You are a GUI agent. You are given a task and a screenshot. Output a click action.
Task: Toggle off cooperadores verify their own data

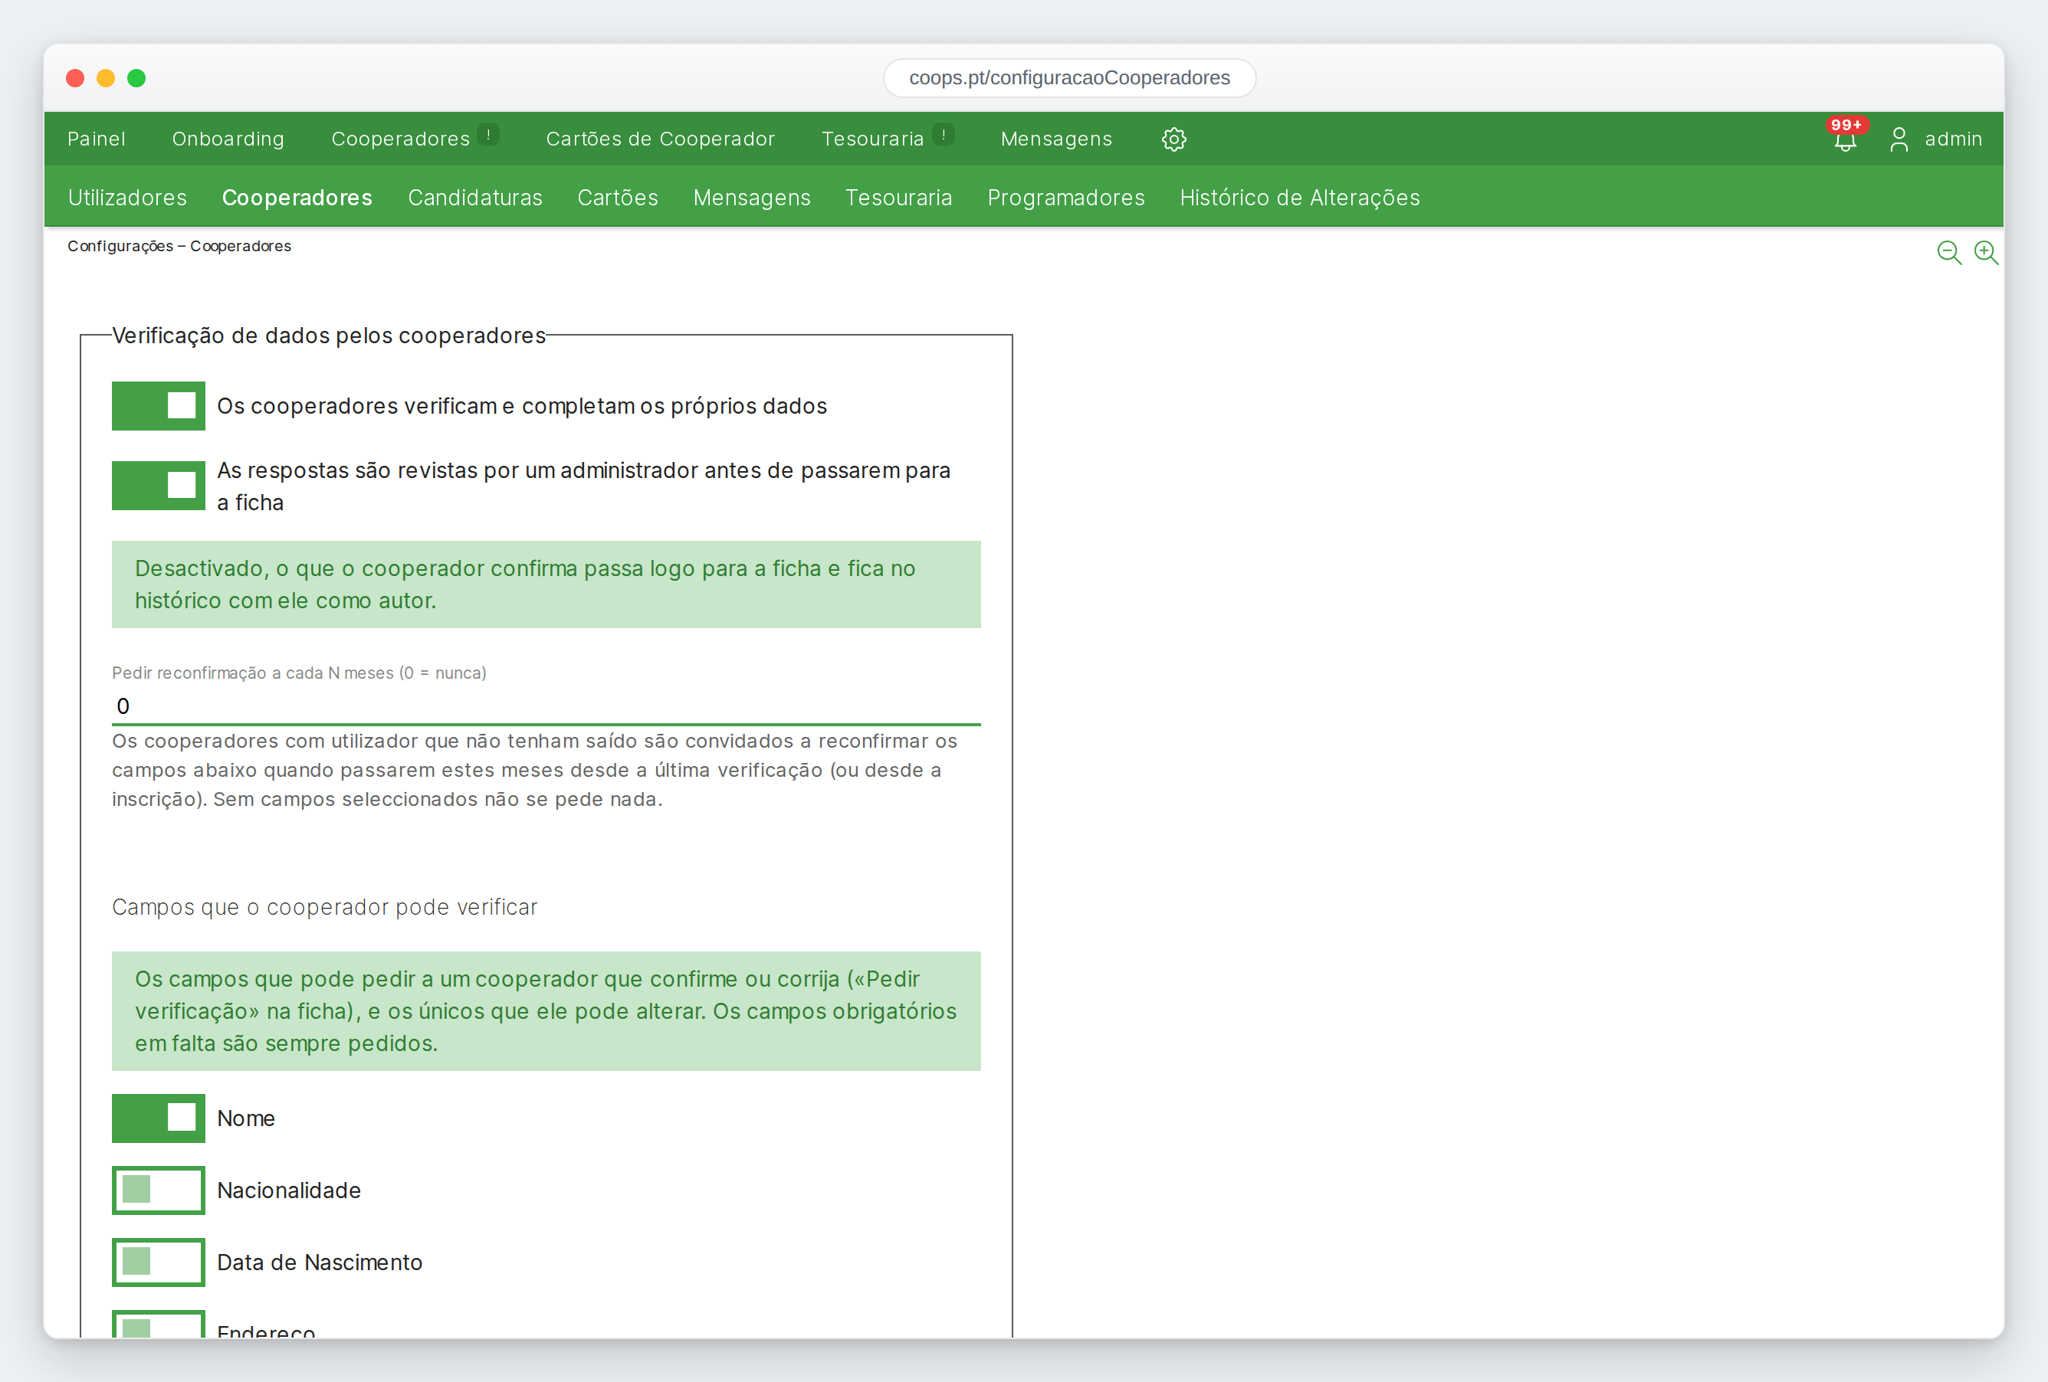[x=159, y=406]
